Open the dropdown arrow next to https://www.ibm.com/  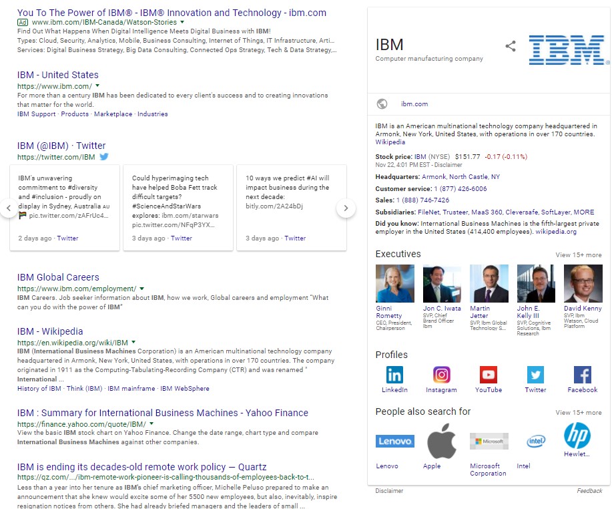click(x=97, y=86)
